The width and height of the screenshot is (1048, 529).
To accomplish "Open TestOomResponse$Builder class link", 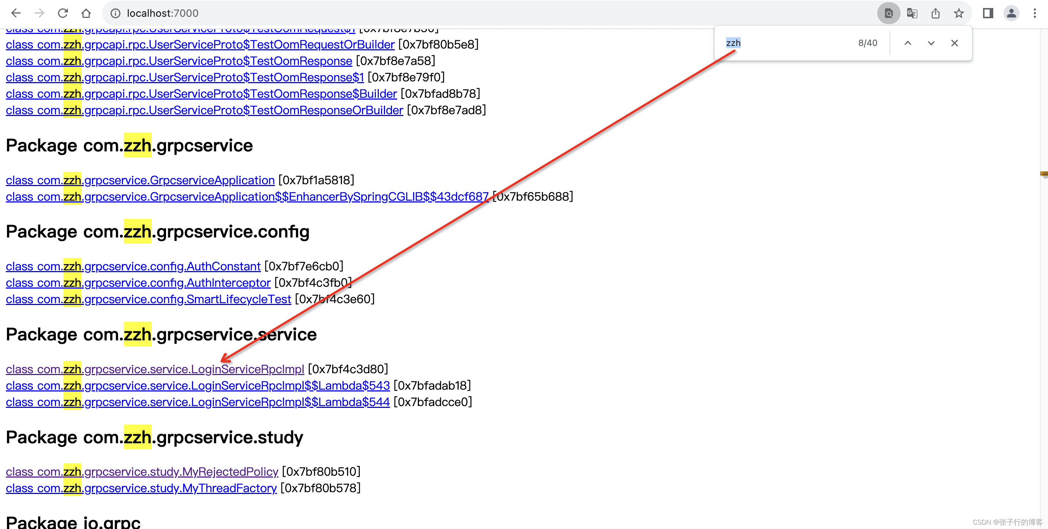I will [x=201, y=94].
